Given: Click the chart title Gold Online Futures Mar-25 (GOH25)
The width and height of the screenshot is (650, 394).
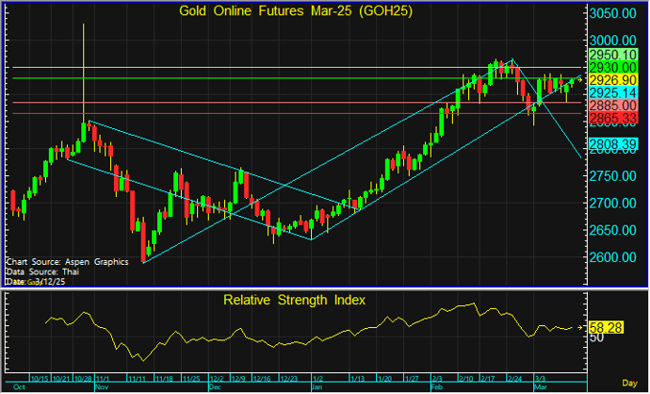Looking at the screenshot, I should 296,10.
